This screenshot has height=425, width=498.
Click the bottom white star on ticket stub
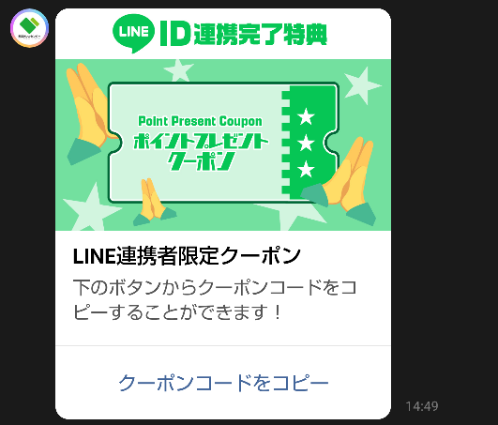pos(306,169)
